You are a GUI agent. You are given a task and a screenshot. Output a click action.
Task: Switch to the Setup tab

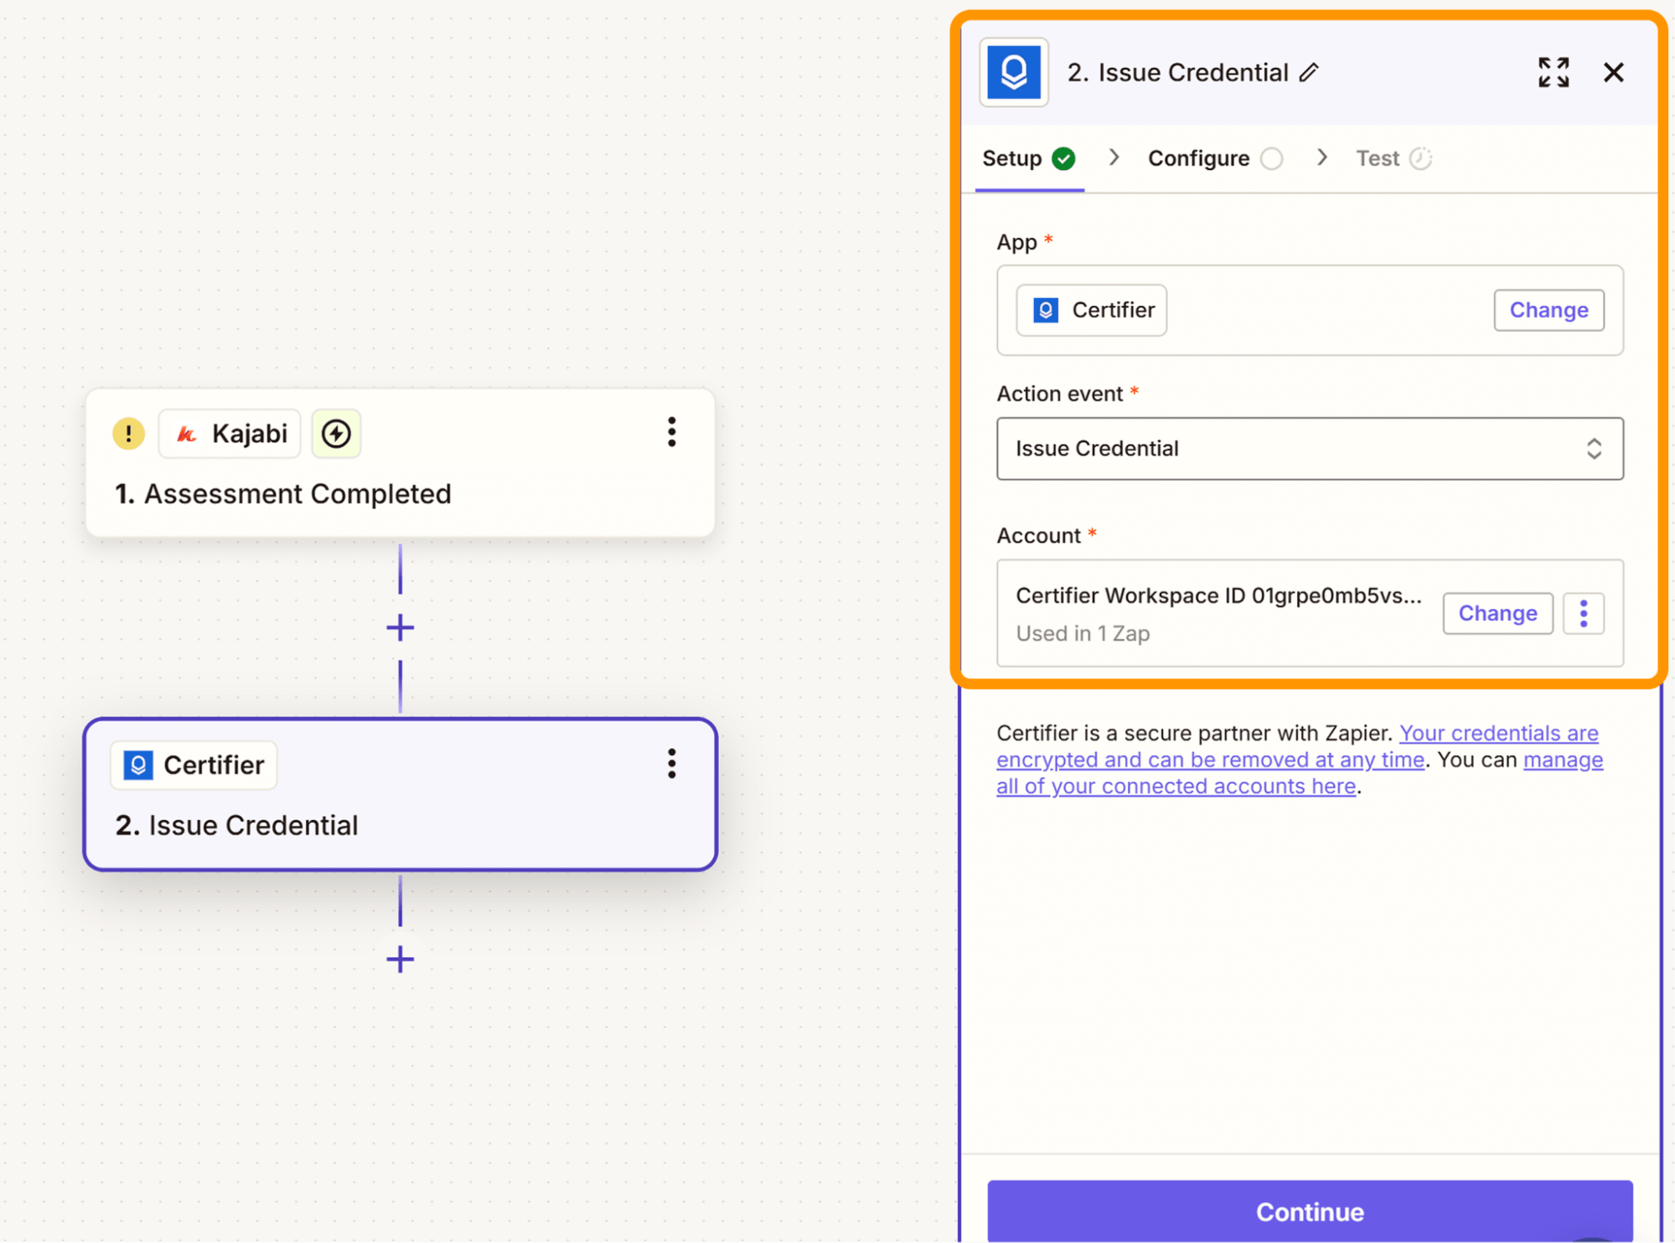1028,158
